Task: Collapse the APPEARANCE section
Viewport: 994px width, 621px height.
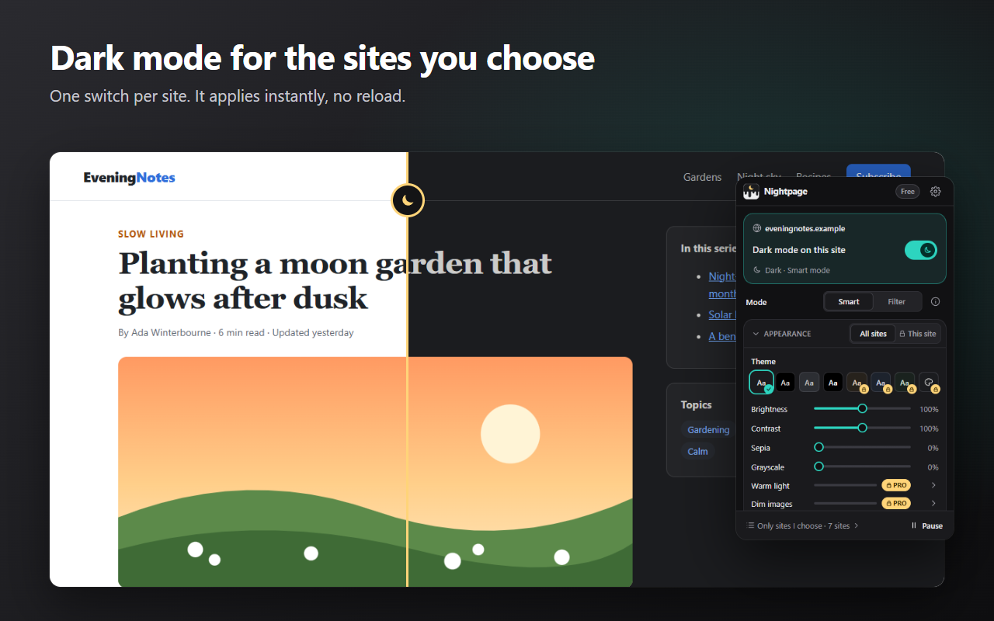Action: [781, 334]
